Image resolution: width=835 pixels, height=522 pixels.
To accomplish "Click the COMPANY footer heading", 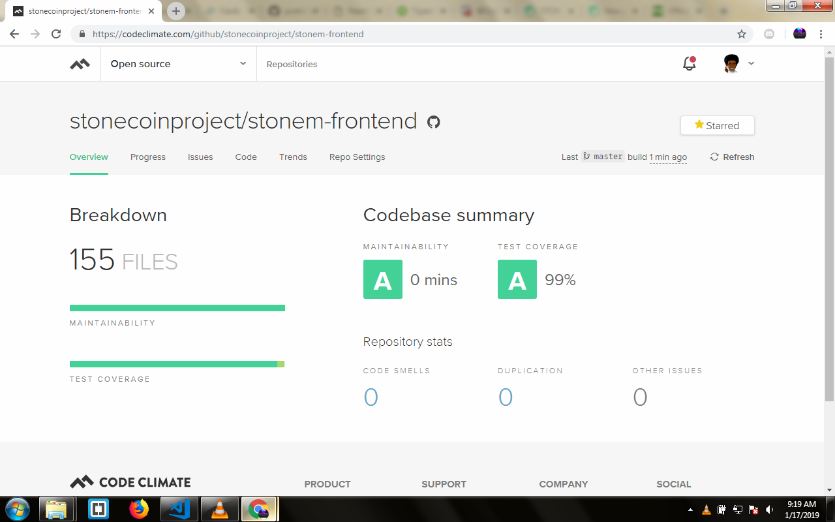I will [x=564, y=484].
